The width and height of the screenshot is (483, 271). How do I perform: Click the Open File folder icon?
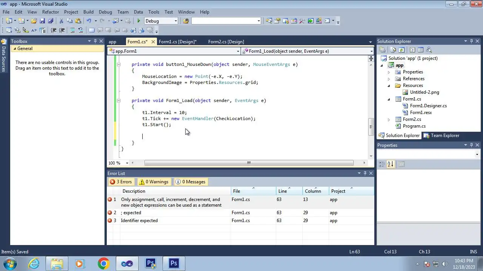pyautogui.click(x=34, y=21)
